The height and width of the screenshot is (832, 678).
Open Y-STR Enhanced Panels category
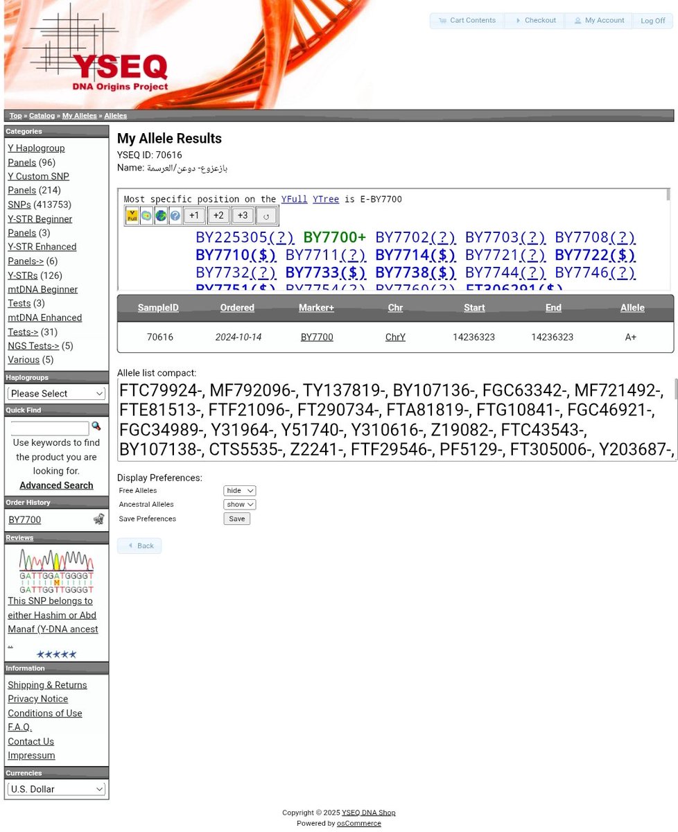pos(42,254)
